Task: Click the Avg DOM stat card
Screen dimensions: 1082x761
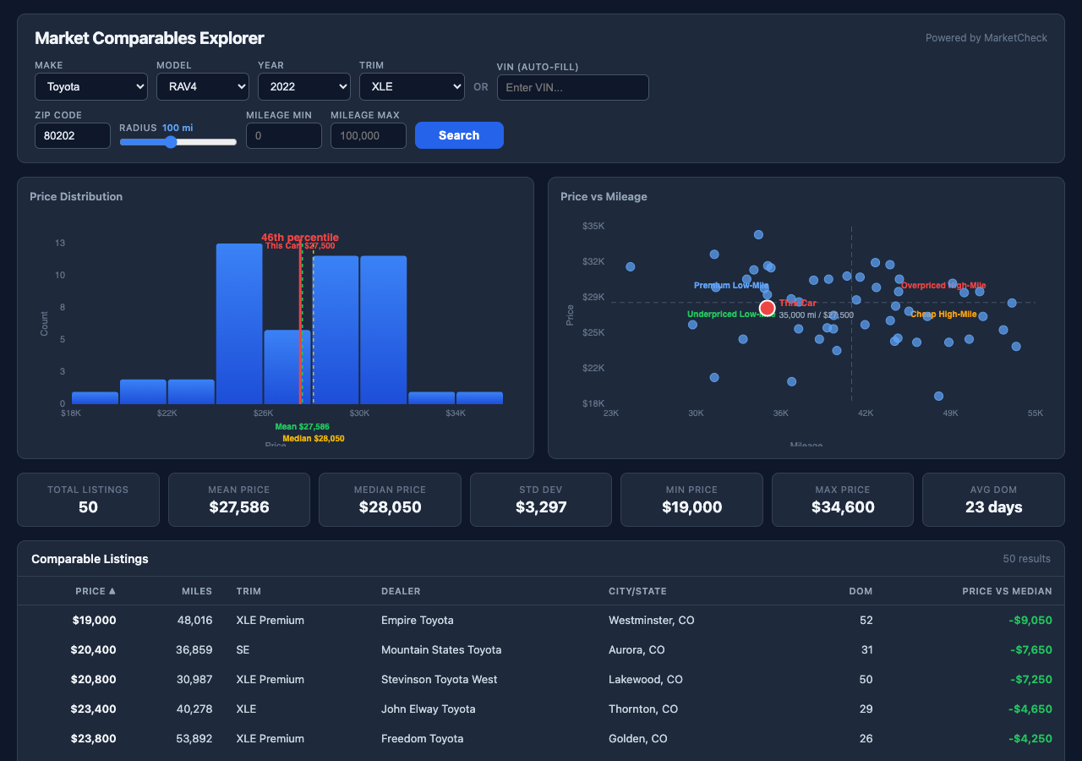Action: pyautogui.click(x=993, y=500)
